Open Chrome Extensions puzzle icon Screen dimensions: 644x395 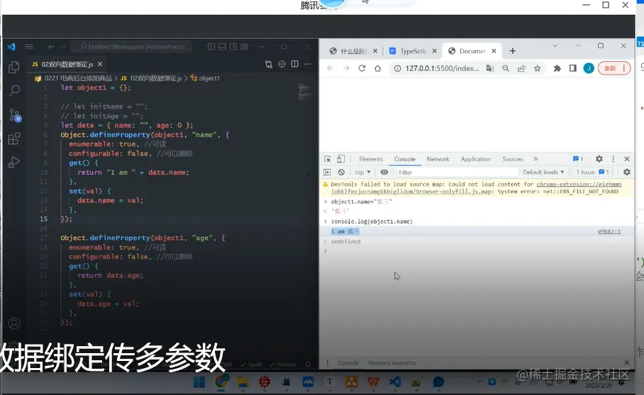point(557,68)
